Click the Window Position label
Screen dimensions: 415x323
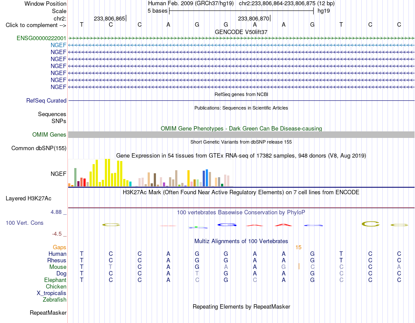click(x=45, y=3)
